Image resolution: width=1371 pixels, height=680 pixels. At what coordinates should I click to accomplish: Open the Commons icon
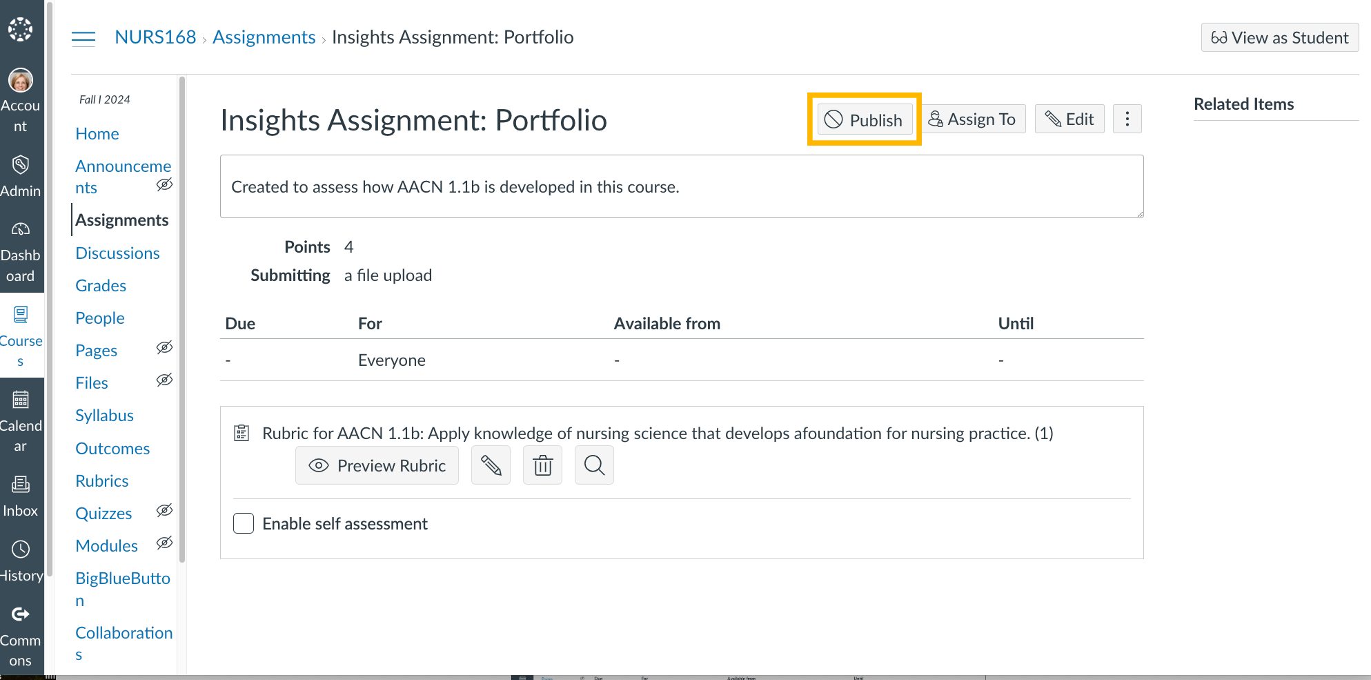[x=21, y=614]
